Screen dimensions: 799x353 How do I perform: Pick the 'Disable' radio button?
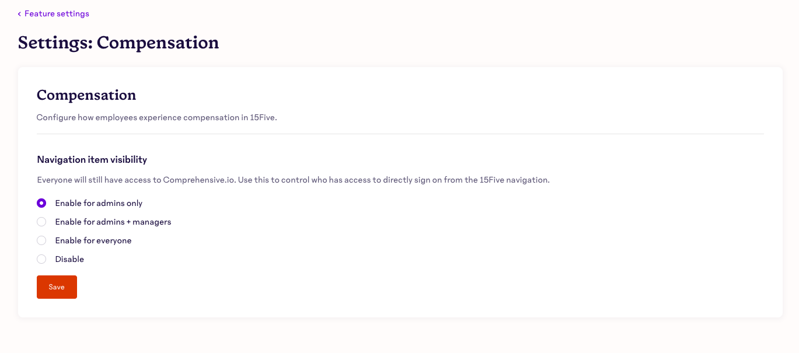pyautogui.click(x=41, y=259)
